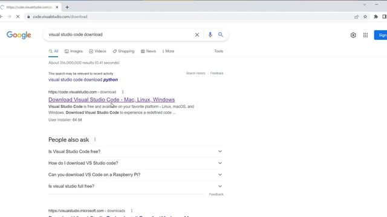Viewport: 387px width, 217px height.
Task: Click the code.visualstudio.com result URL breadcrumb
Action: [x=82, y=92]
